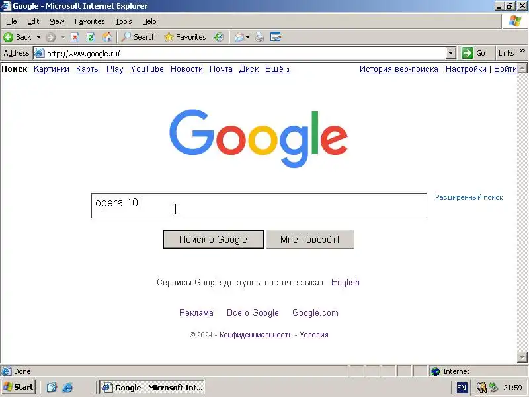Click the green Go button

pos(473,53)
